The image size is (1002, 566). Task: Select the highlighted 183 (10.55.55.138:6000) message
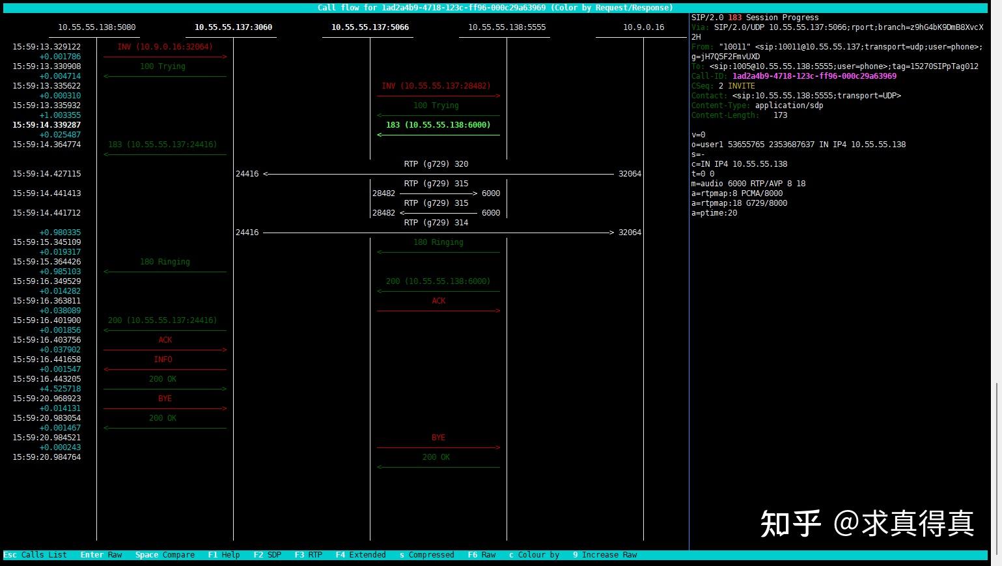click(438, 125)
